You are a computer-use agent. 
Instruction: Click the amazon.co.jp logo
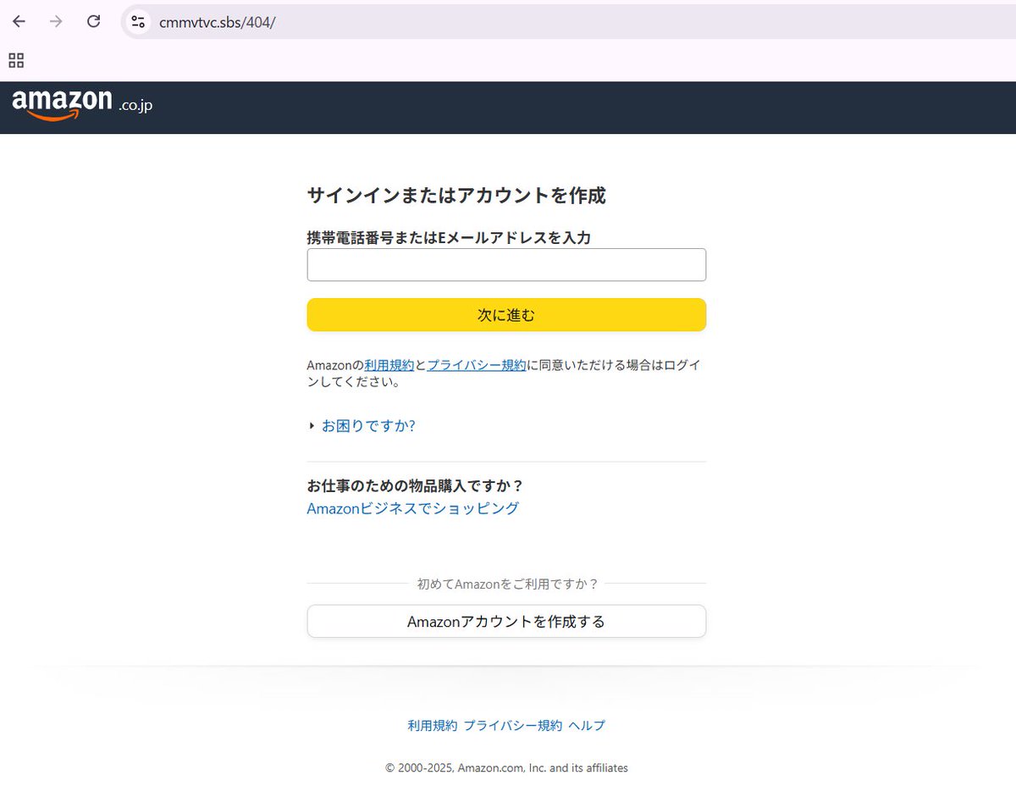82,104
